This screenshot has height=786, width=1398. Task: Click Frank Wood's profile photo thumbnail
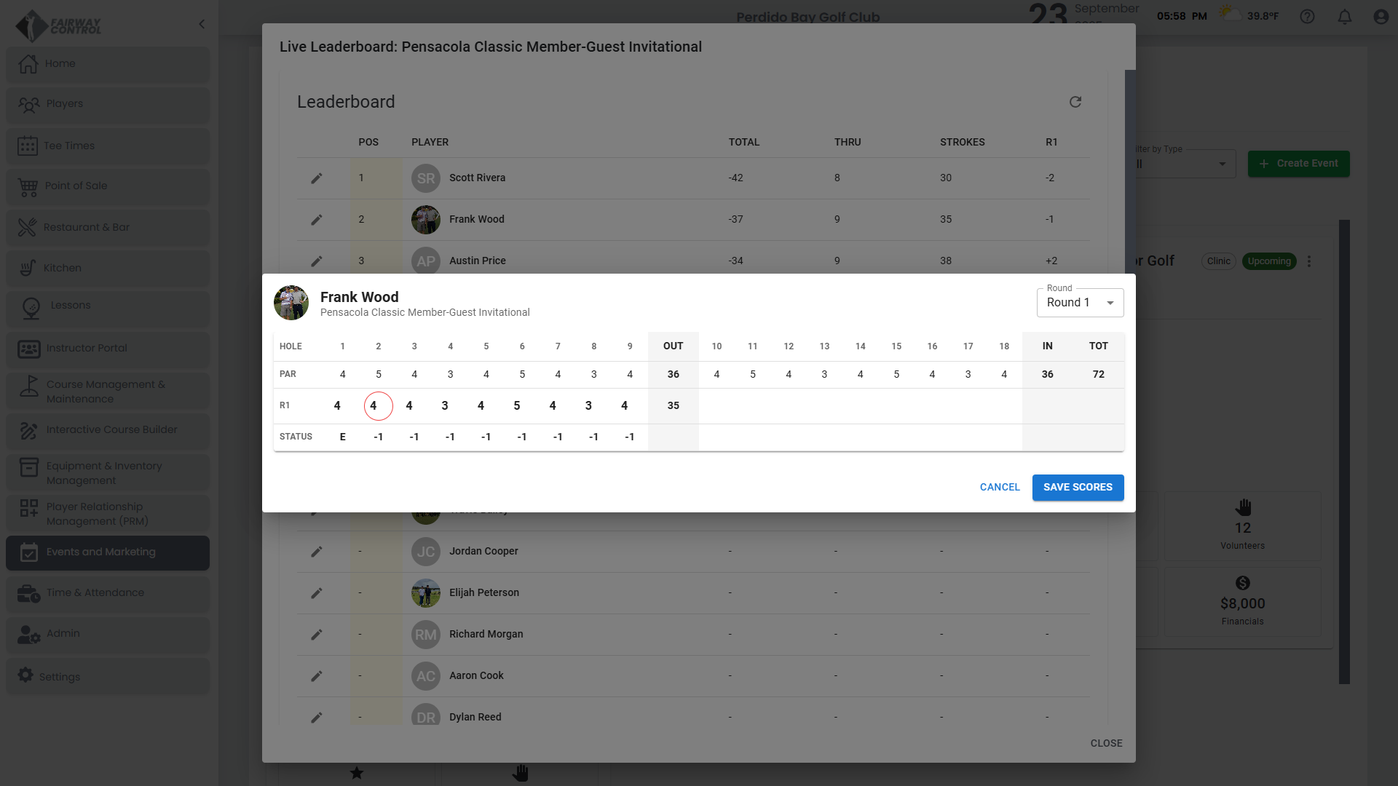291,303
